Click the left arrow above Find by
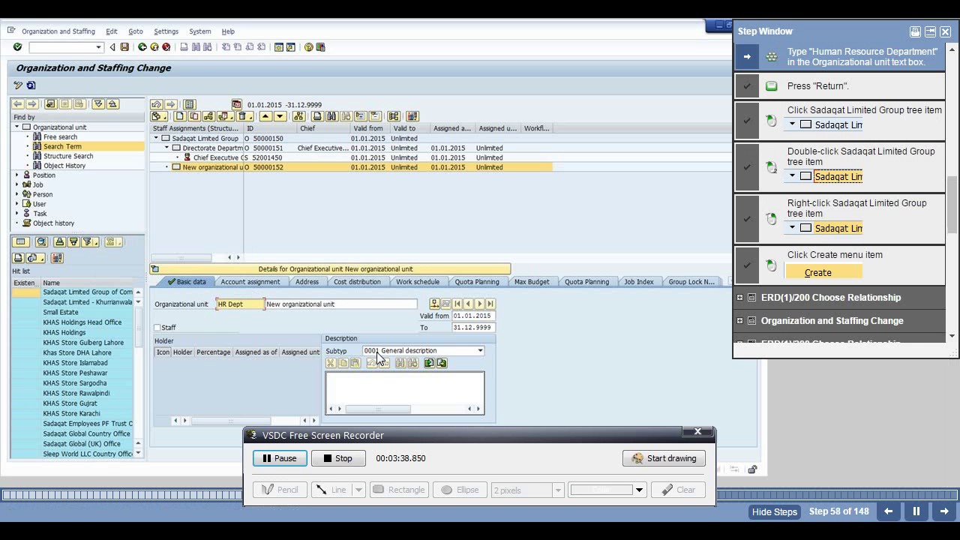Image resolution: width=960 pixels, height=540 pixels. click(18, 104)
